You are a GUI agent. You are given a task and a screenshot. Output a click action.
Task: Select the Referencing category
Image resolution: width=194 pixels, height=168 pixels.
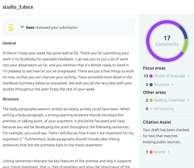coord(164,109)
